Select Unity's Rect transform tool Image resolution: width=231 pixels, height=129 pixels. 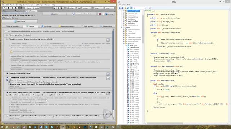pyautogui.click(x=20, y=8)
